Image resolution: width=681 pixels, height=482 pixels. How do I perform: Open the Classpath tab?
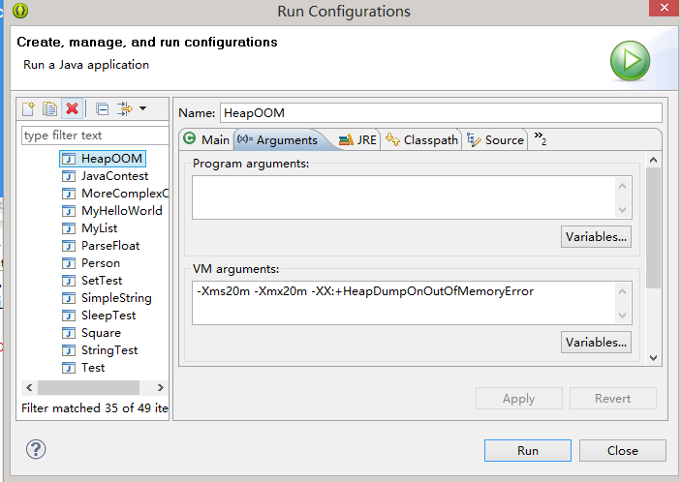click(421, 140)
